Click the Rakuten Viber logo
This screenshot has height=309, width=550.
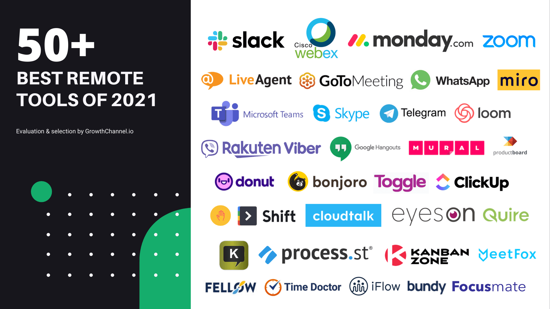click(x=262, y=148)
